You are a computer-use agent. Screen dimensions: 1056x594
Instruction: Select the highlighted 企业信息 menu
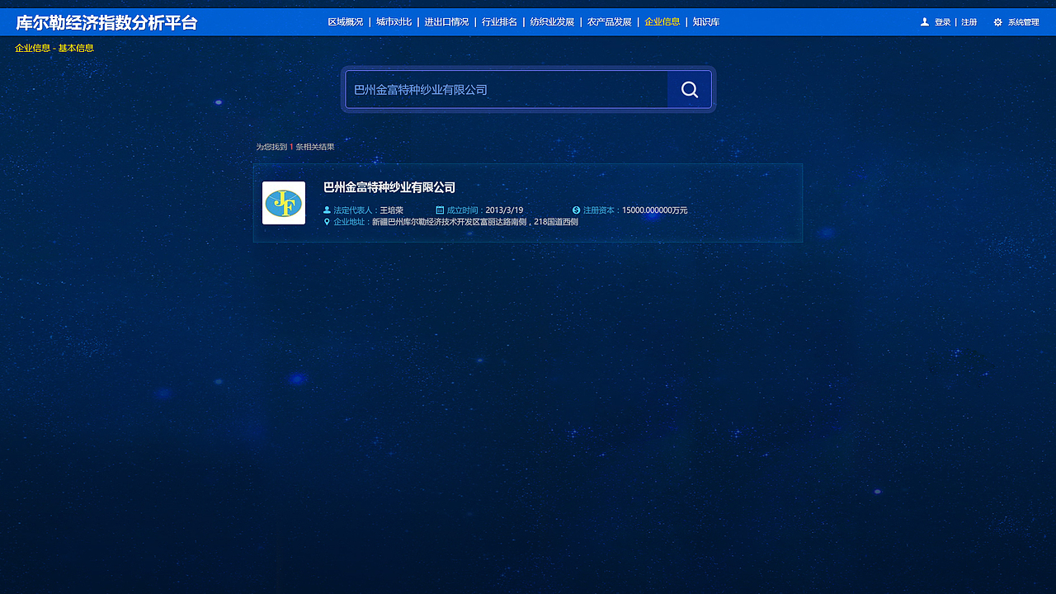(662, 22)
